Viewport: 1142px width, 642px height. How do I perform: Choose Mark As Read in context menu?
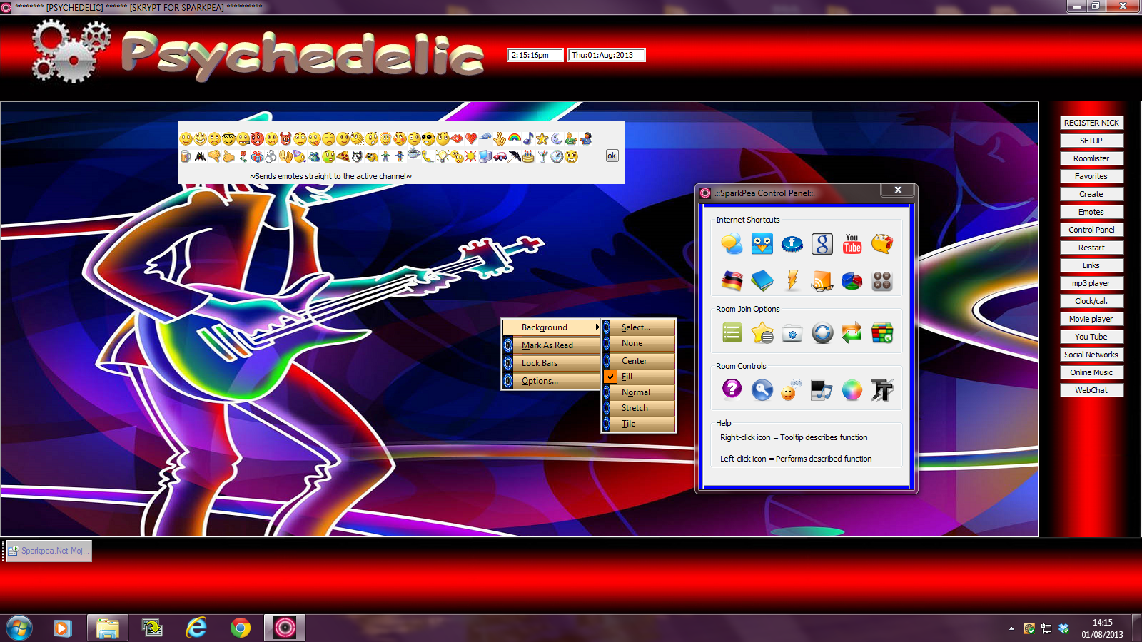point(552,345)
